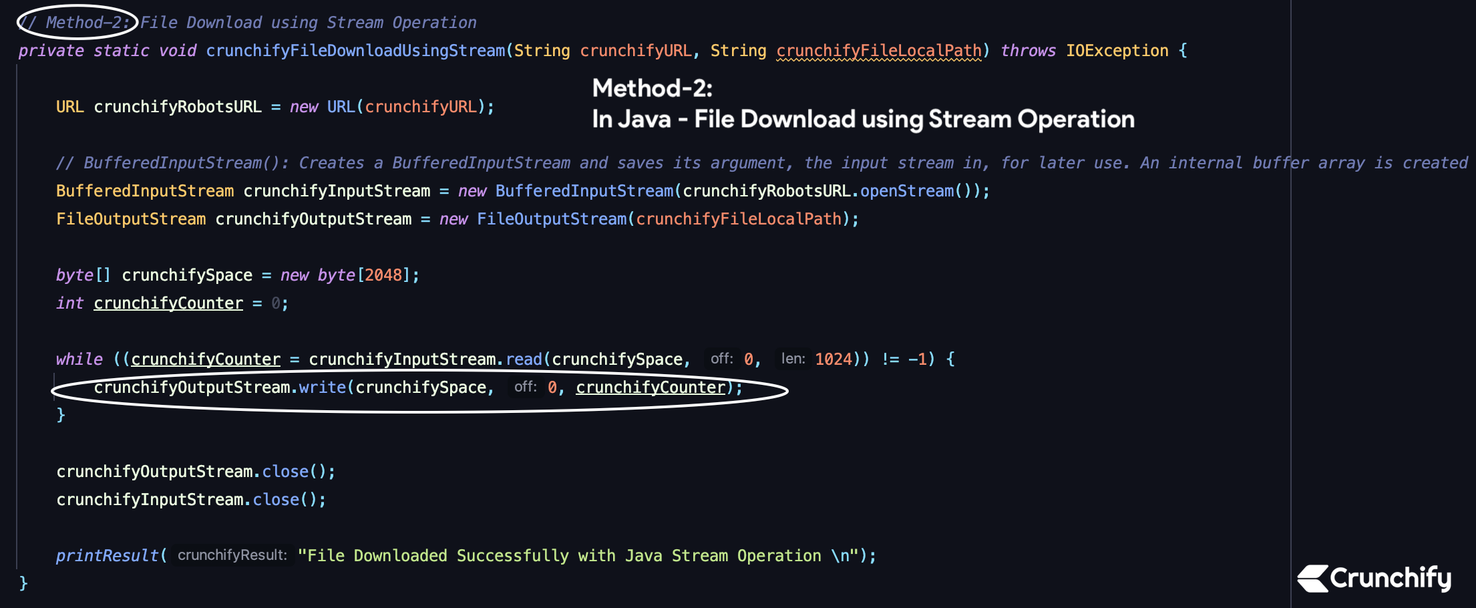Click the Crunchify logo
1476x608 pixels.
point(1374,578)
